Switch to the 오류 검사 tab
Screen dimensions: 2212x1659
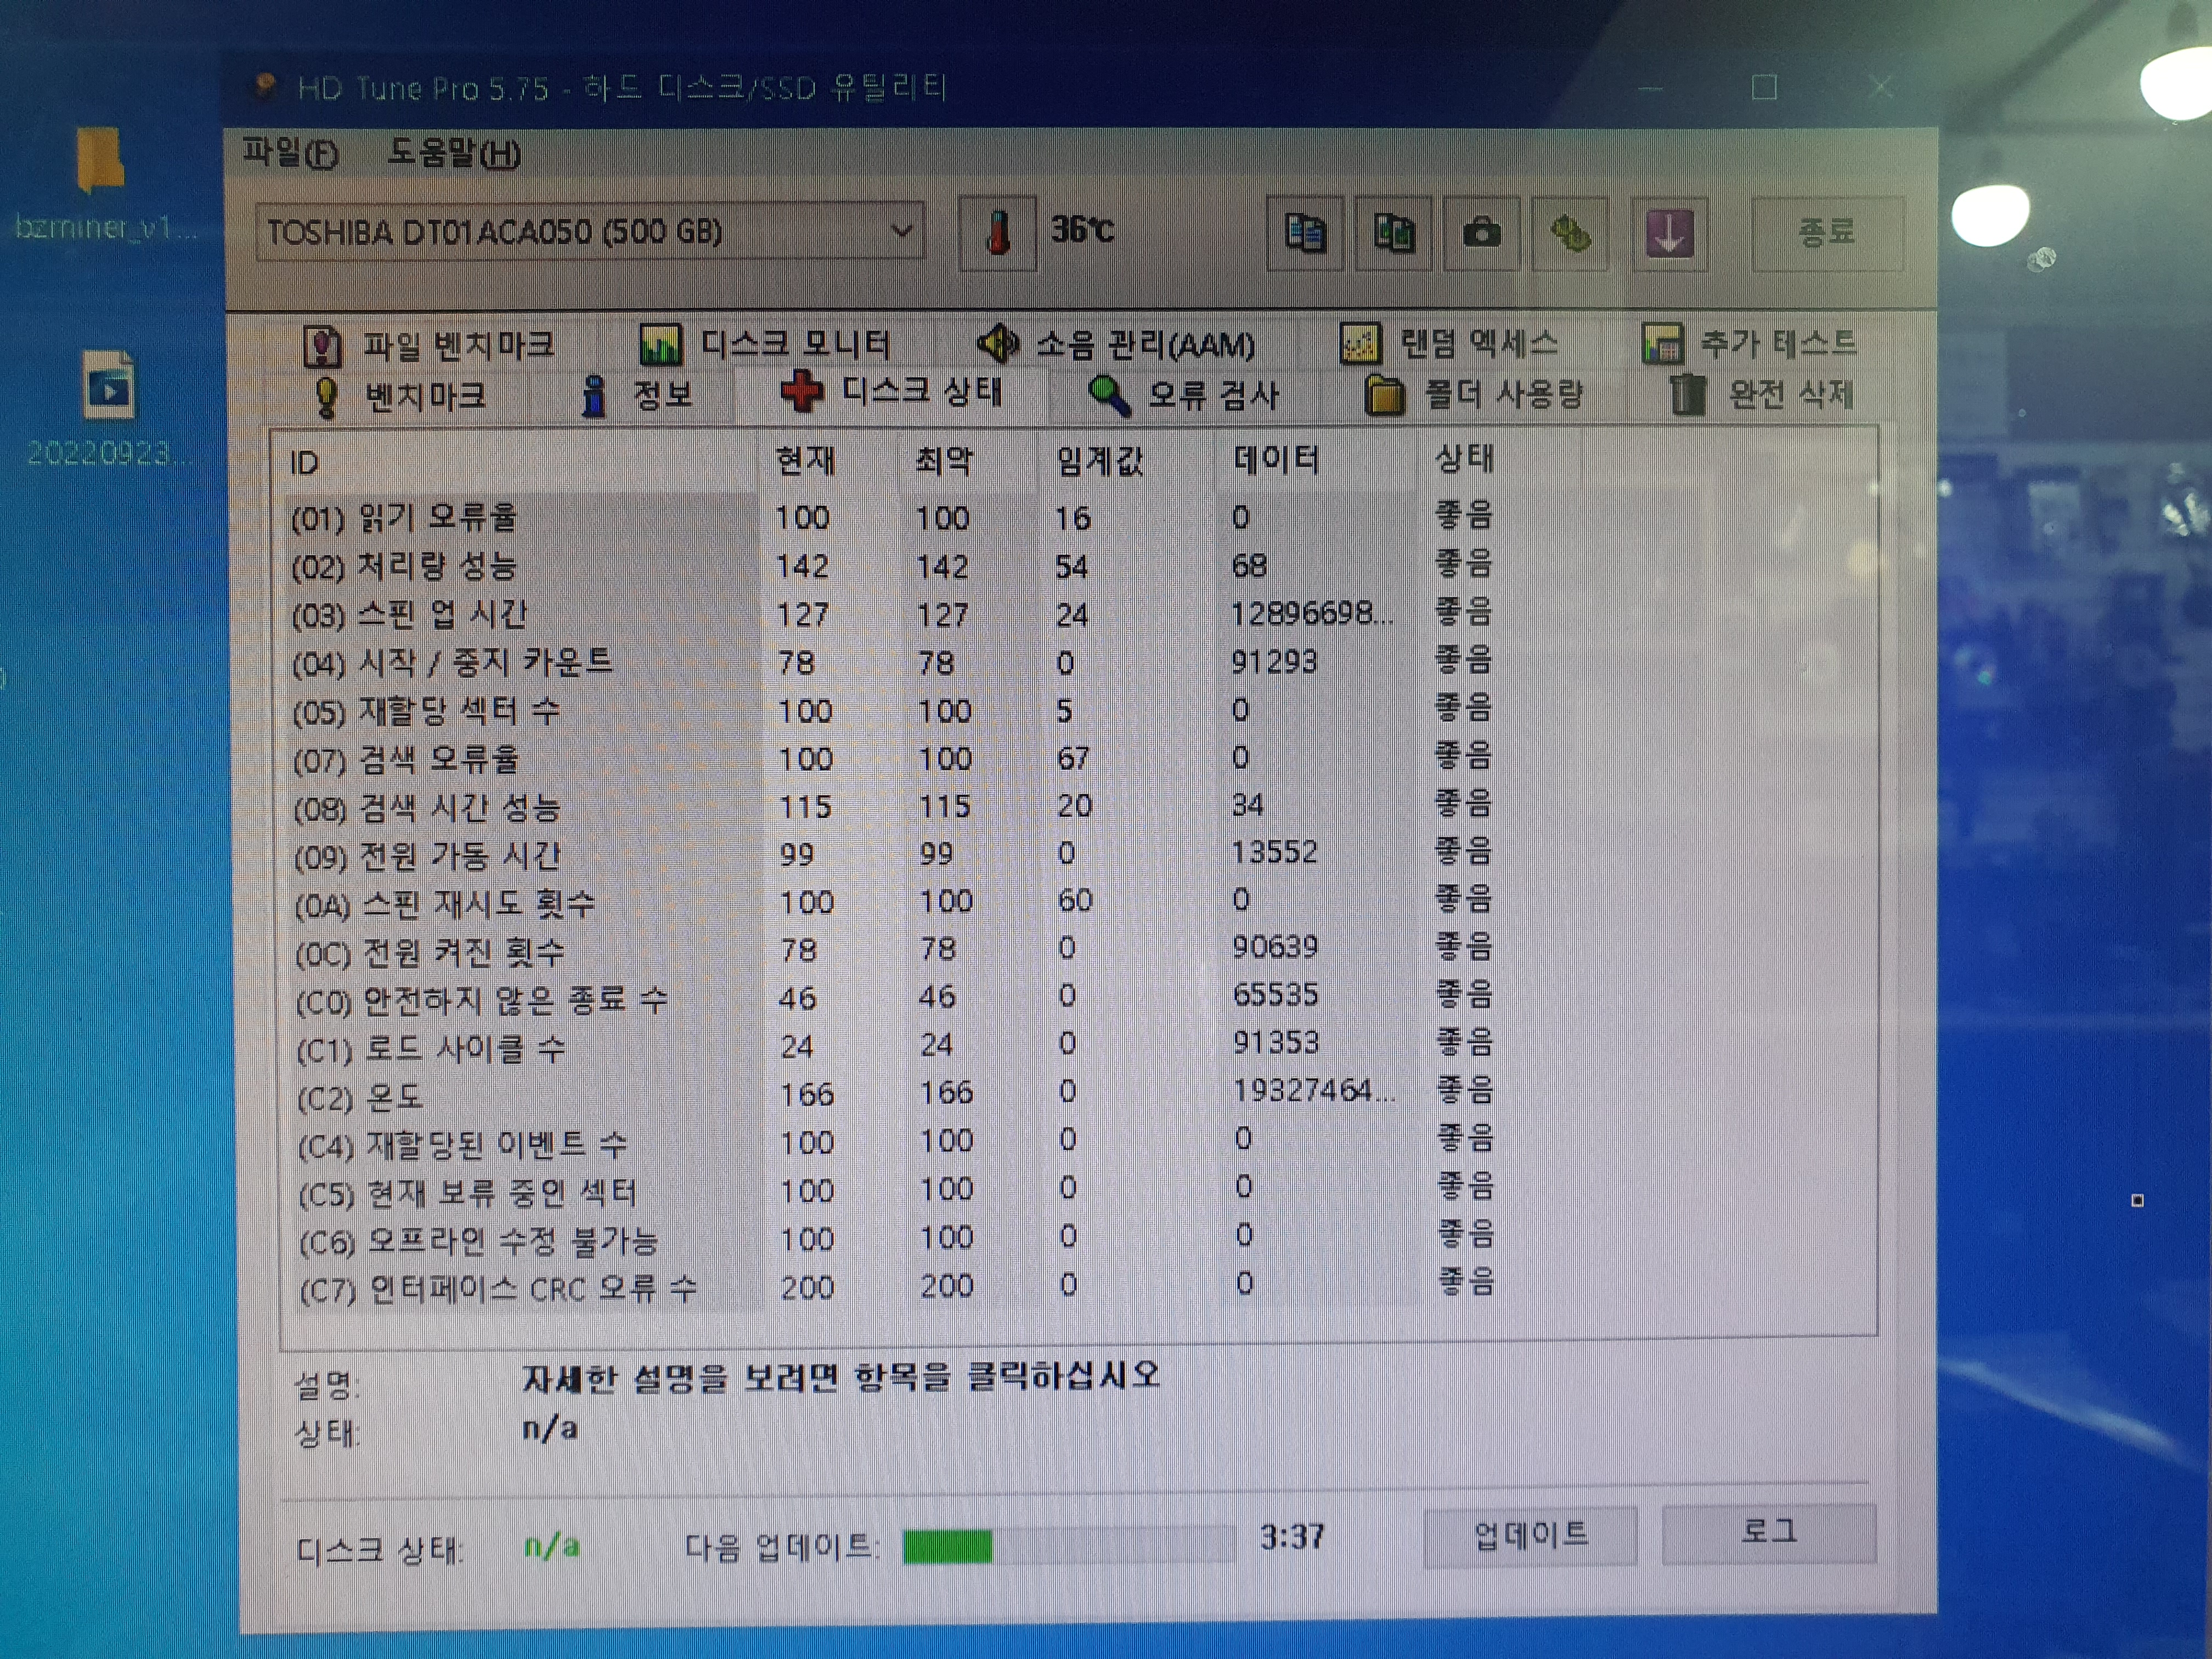(1184, 396)
